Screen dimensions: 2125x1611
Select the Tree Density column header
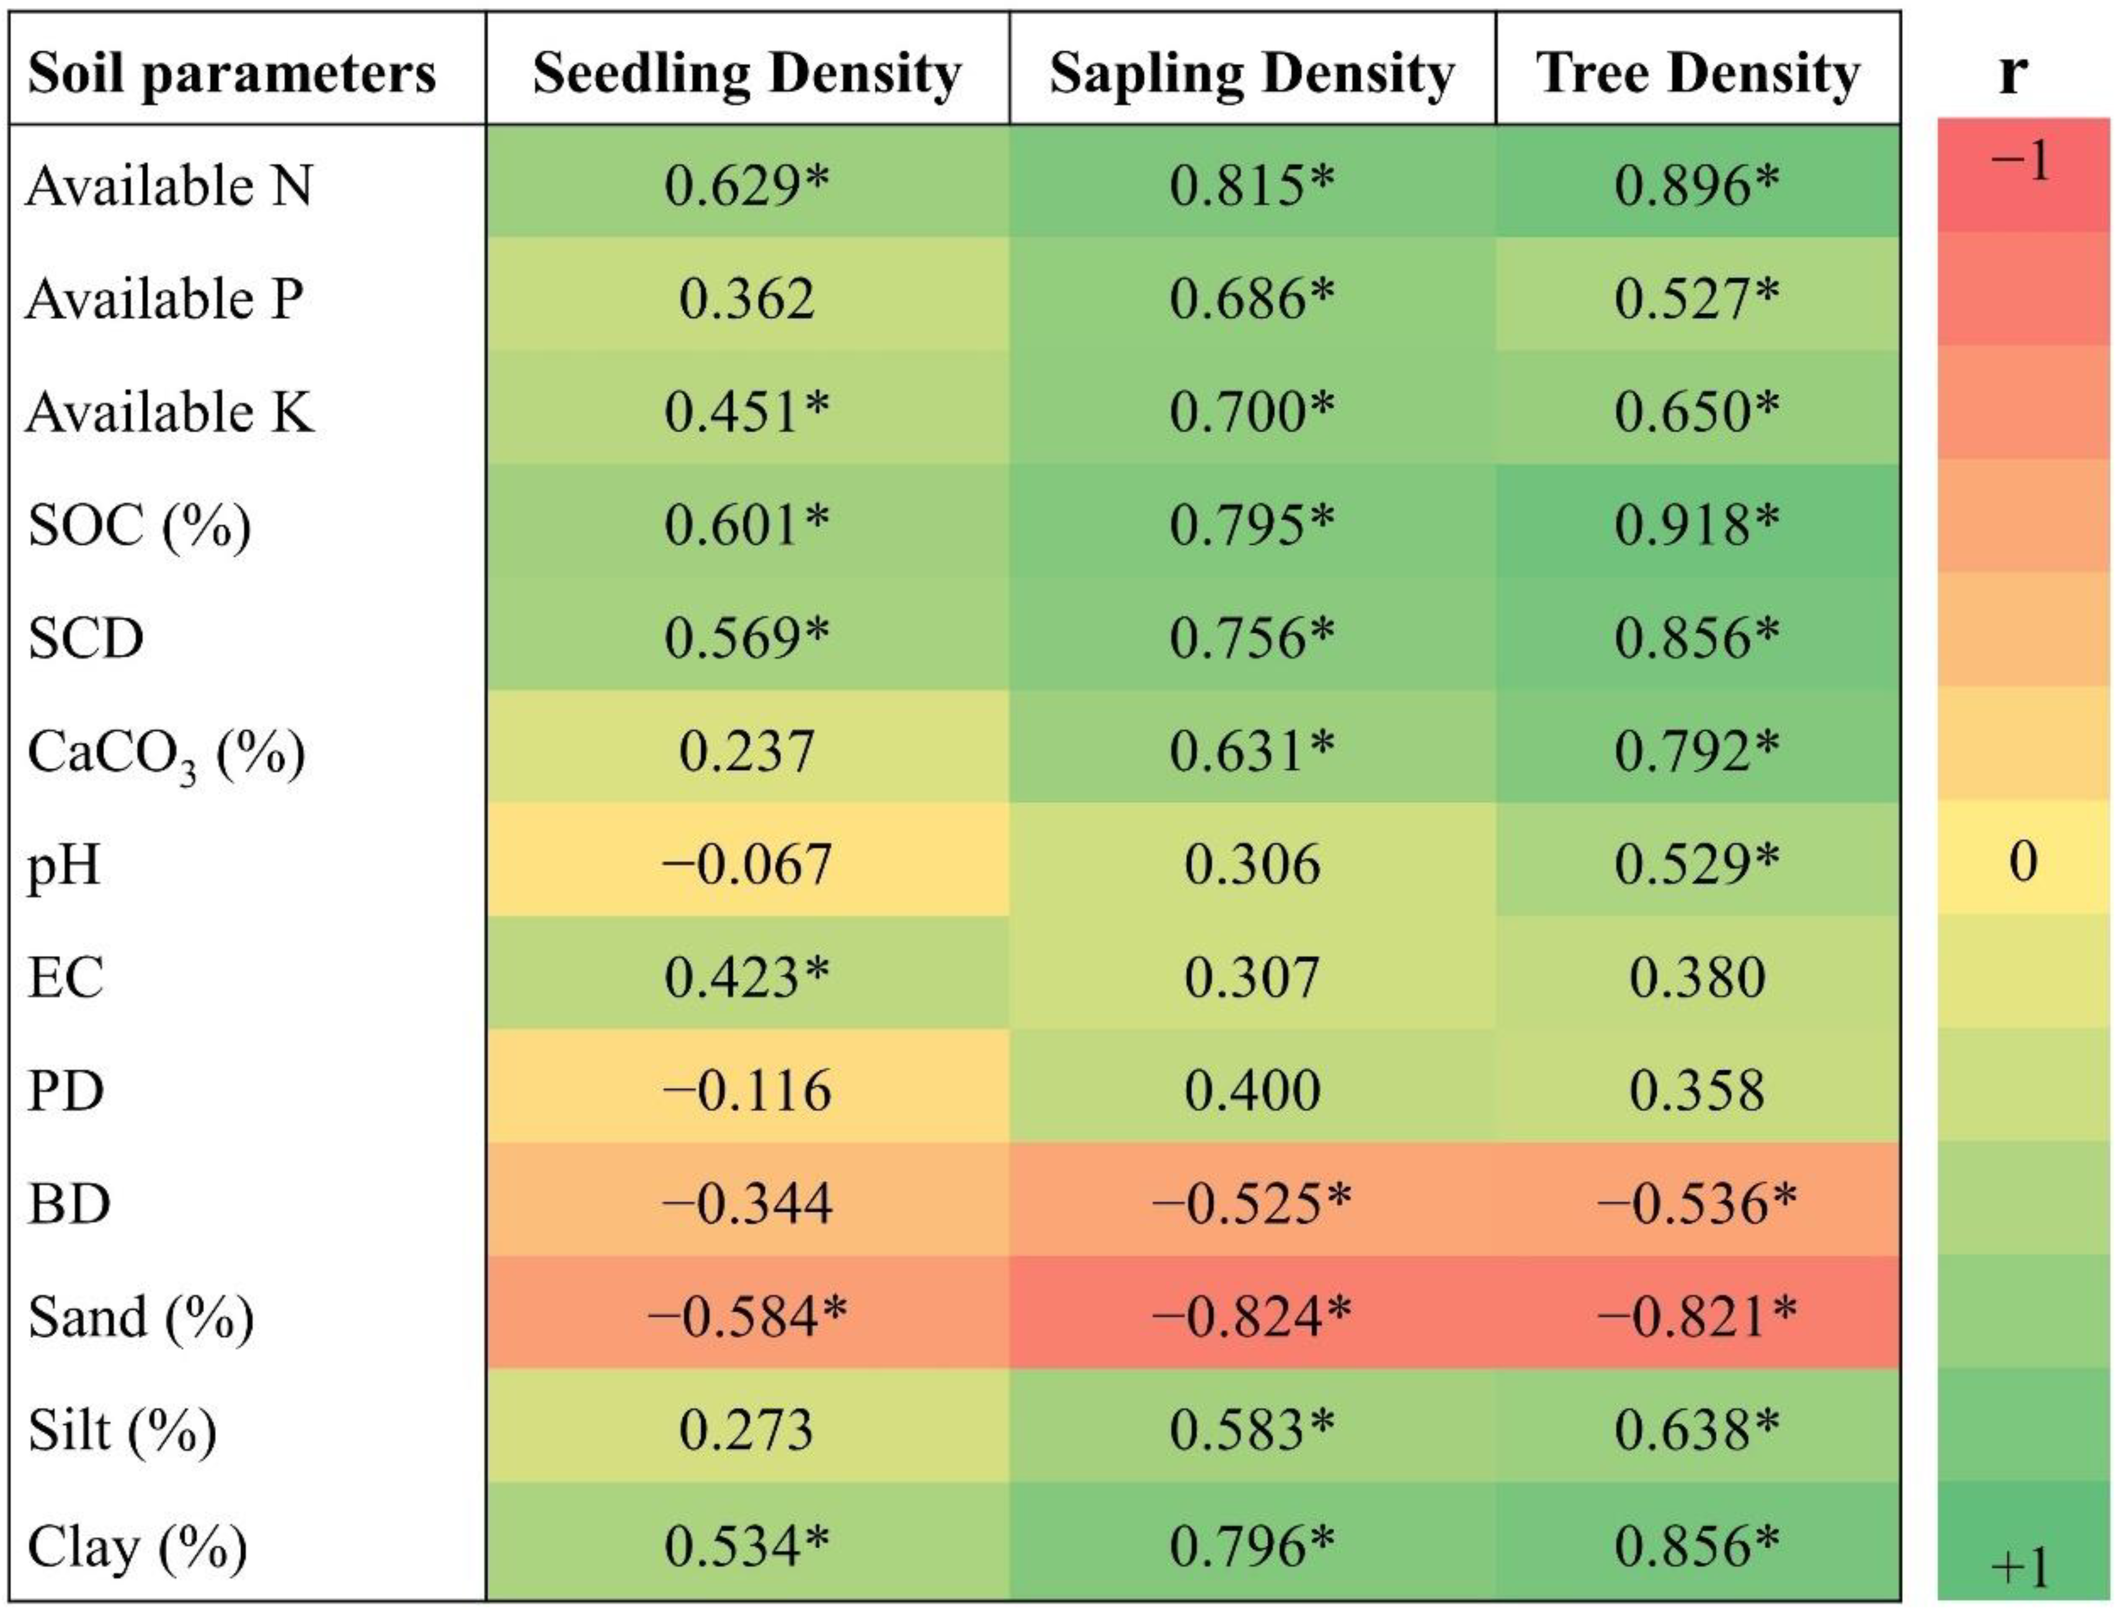click(x=1698, y=73)
